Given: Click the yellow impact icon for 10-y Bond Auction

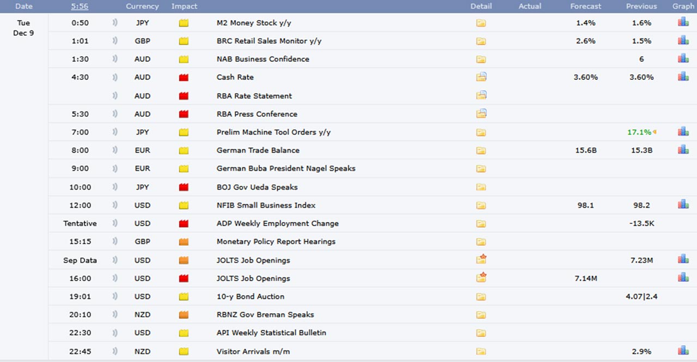Looking at the screenshot, I should click(x=184, y=297).
